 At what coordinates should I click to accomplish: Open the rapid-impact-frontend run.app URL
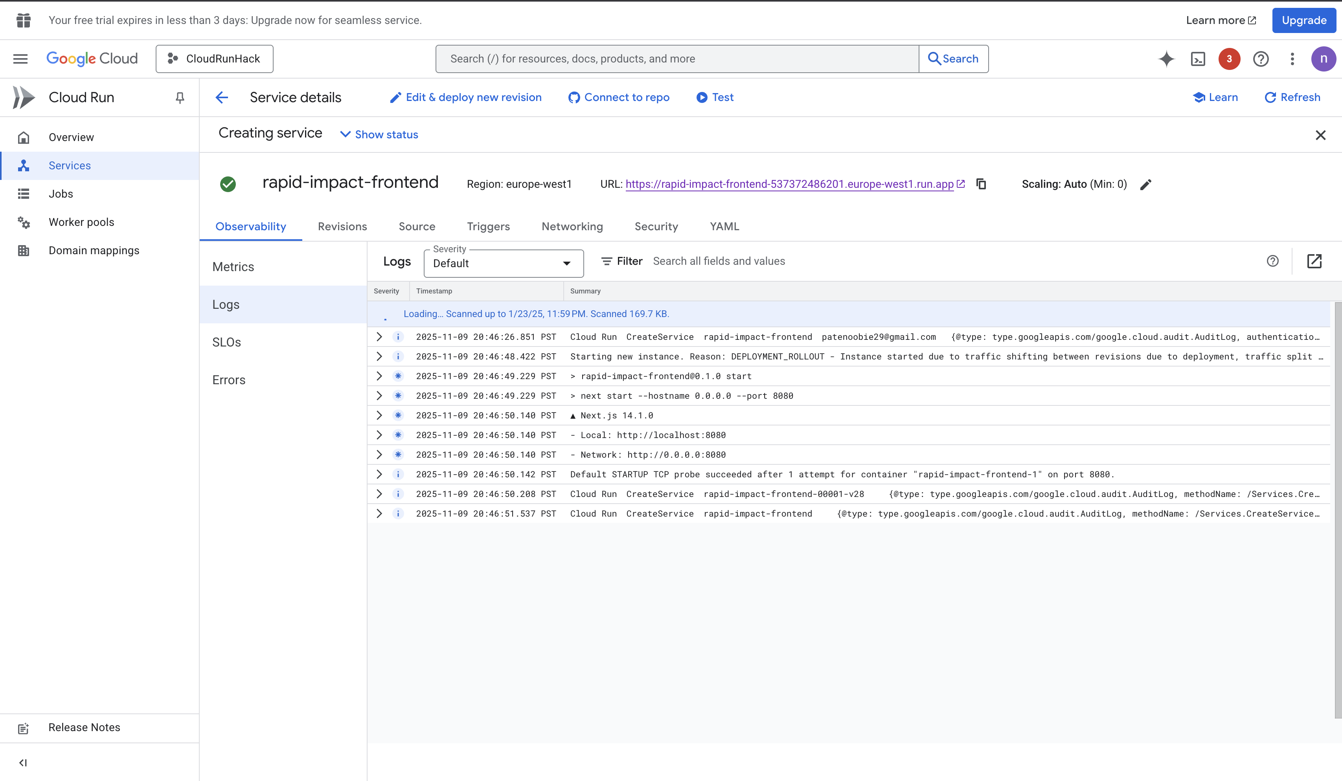click(789, 184)
